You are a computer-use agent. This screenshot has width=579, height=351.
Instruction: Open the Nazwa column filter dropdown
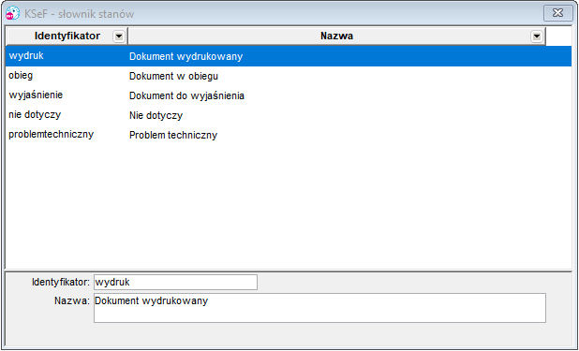tap(536, 37)
